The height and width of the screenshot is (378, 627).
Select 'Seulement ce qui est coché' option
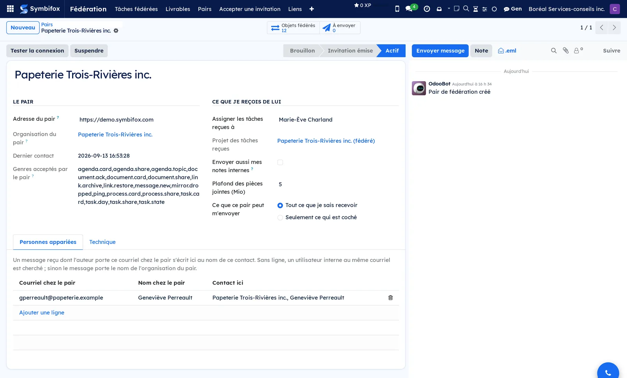[x=280, y=218]
